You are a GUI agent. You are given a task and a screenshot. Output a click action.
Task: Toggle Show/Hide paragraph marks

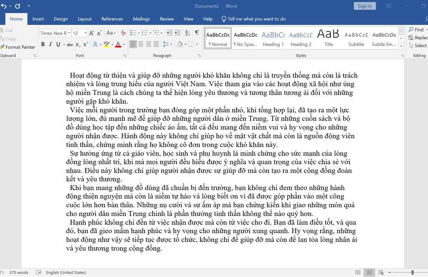197,33
